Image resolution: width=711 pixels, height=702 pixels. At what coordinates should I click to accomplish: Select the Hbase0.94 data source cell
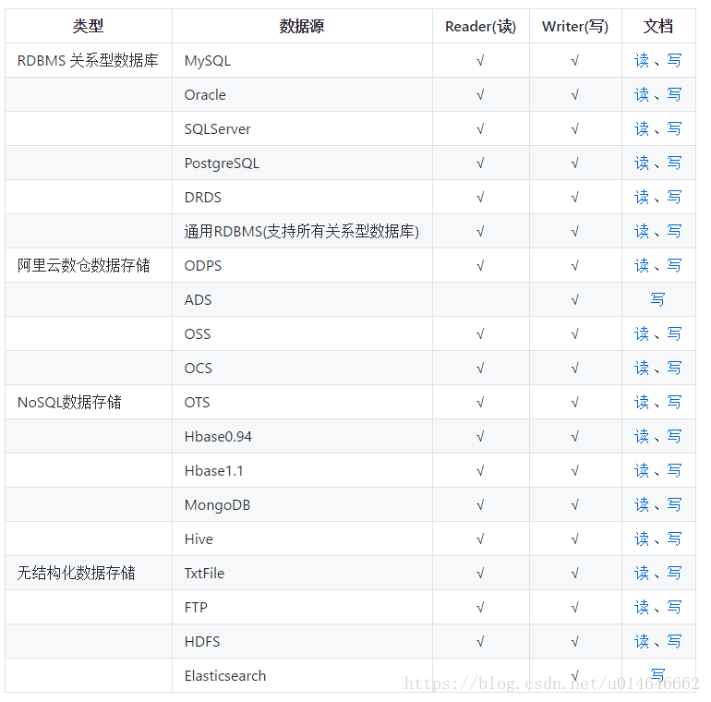coord(302,436)
